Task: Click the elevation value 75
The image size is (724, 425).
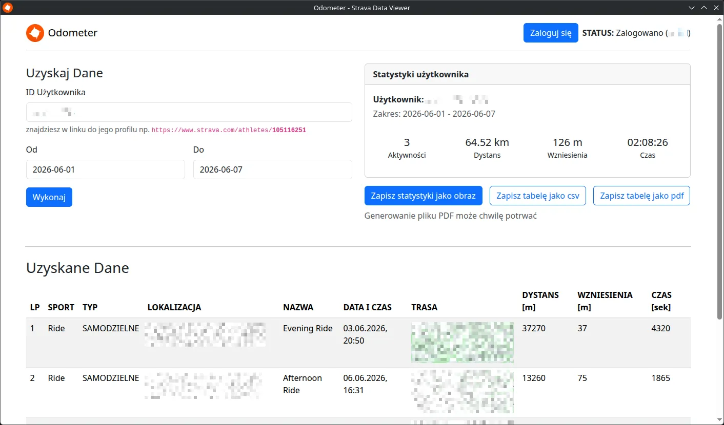Action: [x=582, y=378]
